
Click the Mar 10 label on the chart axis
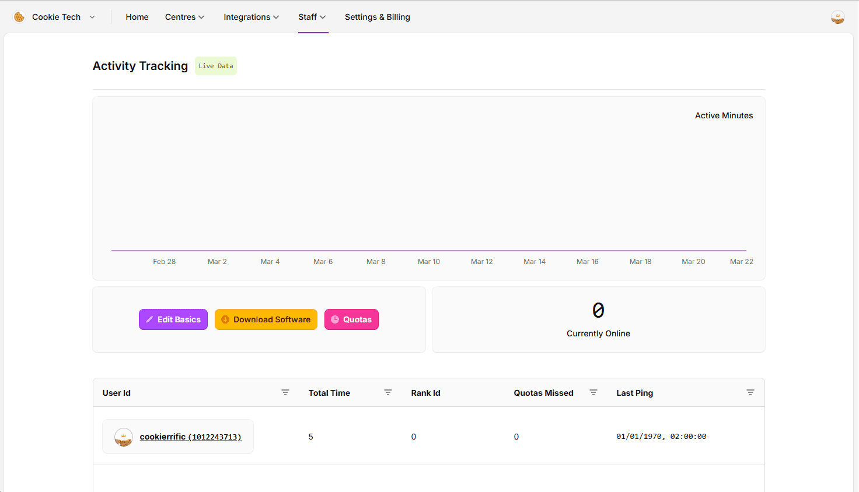[429, 261]
